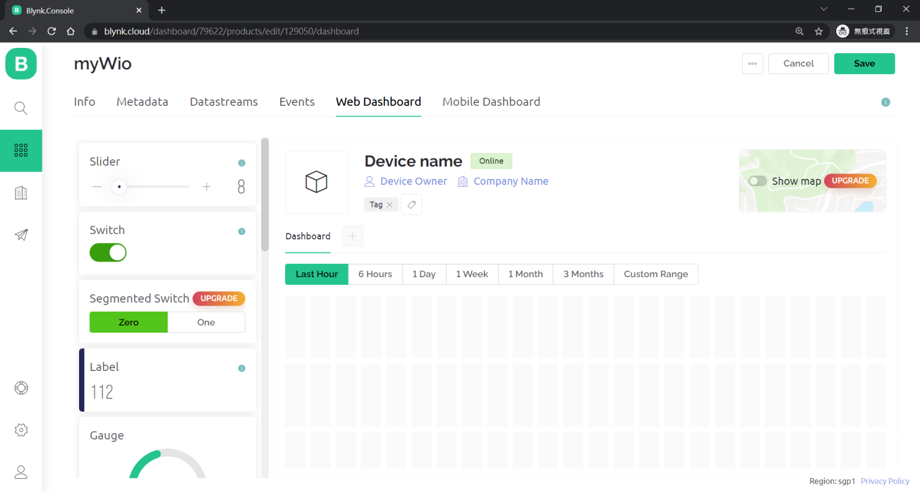This screenshot has height=493, width=920.
Task: Click the slider plus icon
Action: pyautogui.click(x=207, y=187)
